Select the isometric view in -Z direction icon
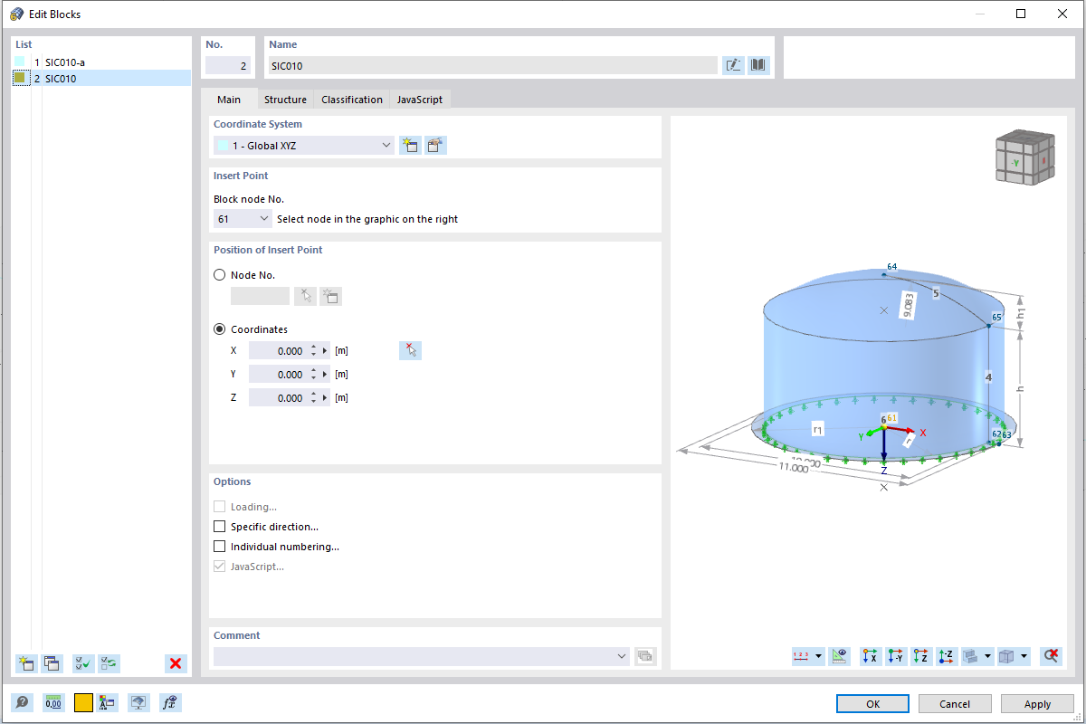This screenshot has width=1086, height=724. tap(945, 655)
